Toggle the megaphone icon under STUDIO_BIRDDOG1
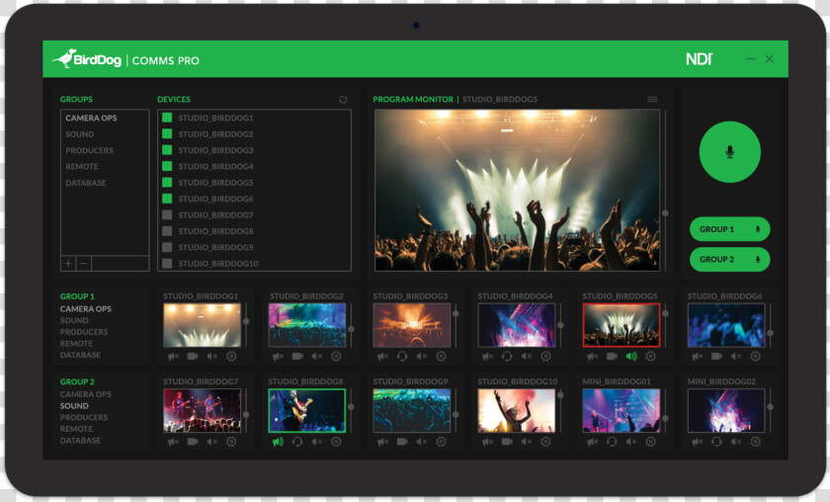The width and height of the screenshot is (830, 502). (x=173, y=357)
